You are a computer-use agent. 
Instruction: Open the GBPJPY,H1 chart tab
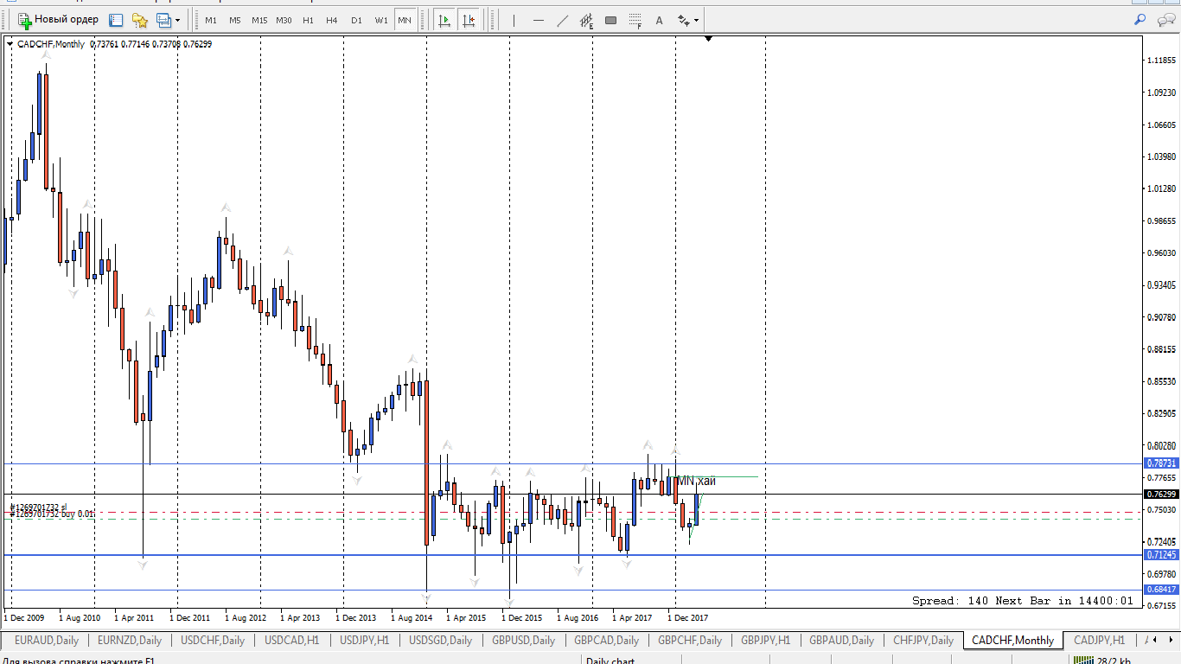pos(765,641)
